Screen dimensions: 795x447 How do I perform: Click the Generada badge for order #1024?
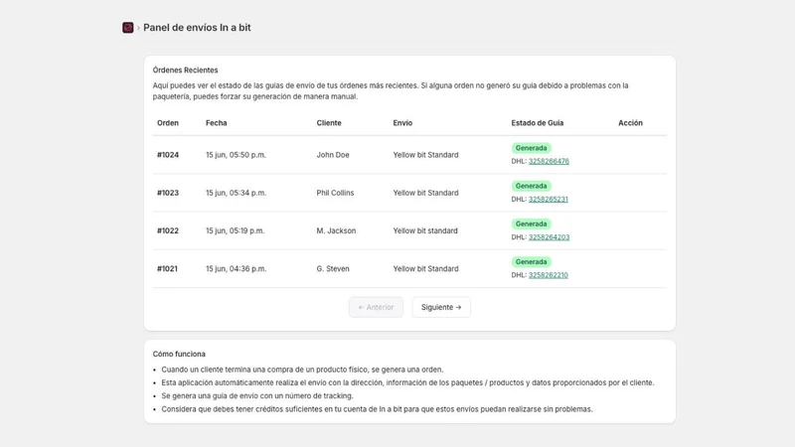coord(531,148)
